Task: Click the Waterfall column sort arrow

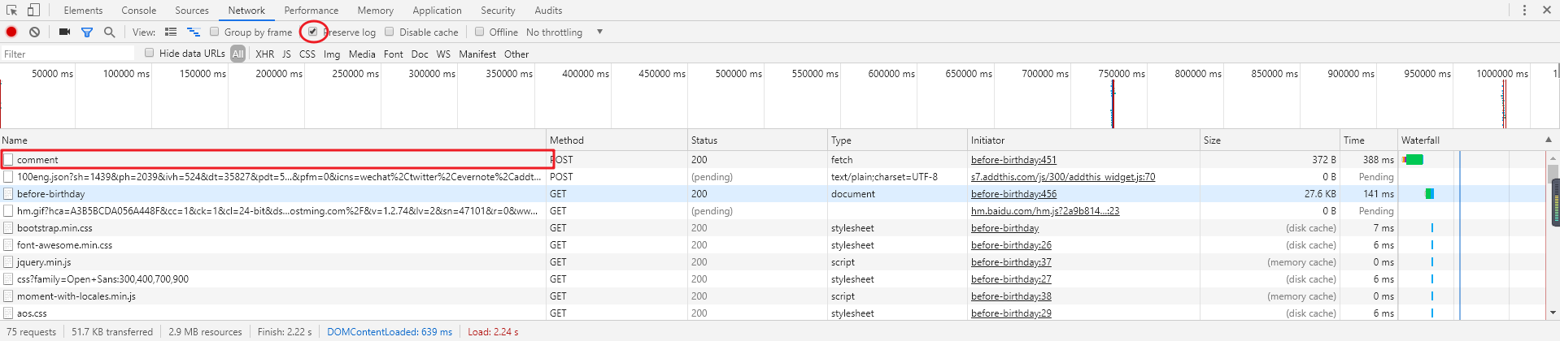Action: pyautogui.click(x=1548, y=140)
